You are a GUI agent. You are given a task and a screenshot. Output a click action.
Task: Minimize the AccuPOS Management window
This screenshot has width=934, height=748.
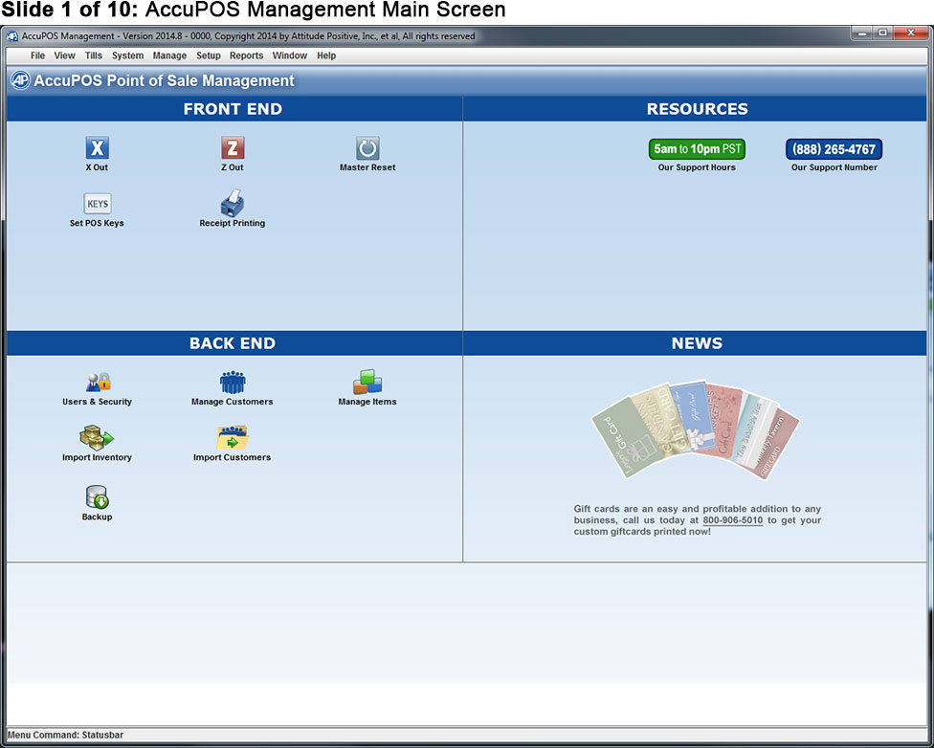tap(862, 33)
